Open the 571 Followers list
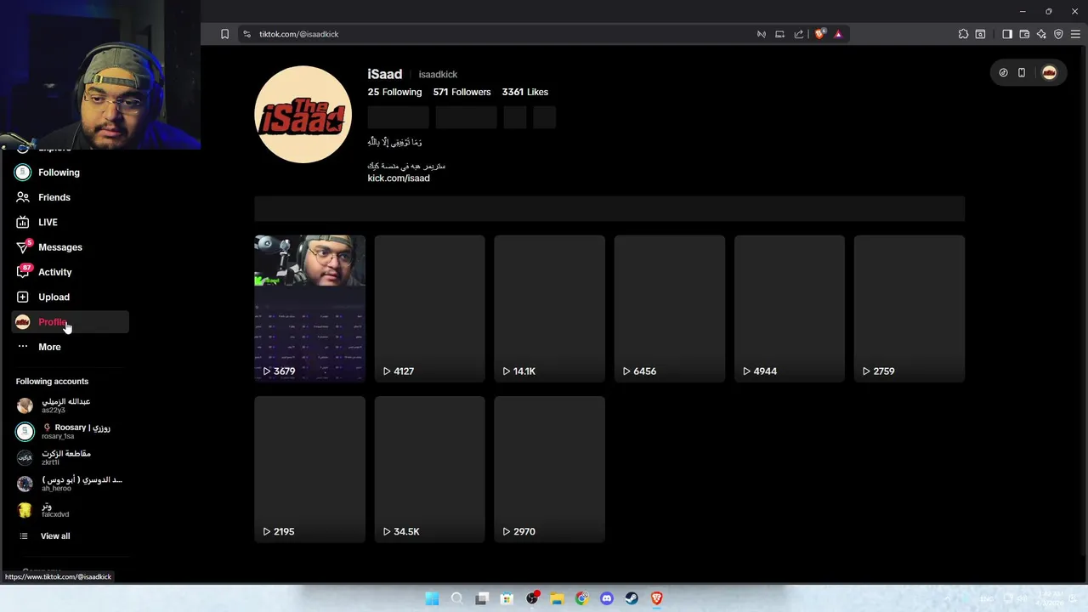Image resolution: width=1088 pixels, height=612 pixels. coord(462,92)
